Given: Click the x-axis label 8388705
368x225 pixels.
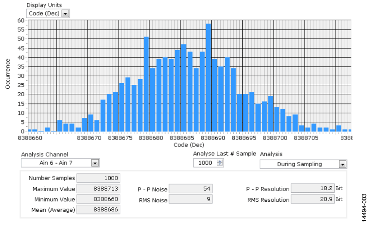Looking at the screenshot, I should [x=306, y=138].
